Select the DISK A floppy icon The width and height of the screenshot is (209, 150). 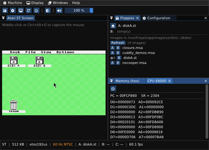tap(14, 62)
